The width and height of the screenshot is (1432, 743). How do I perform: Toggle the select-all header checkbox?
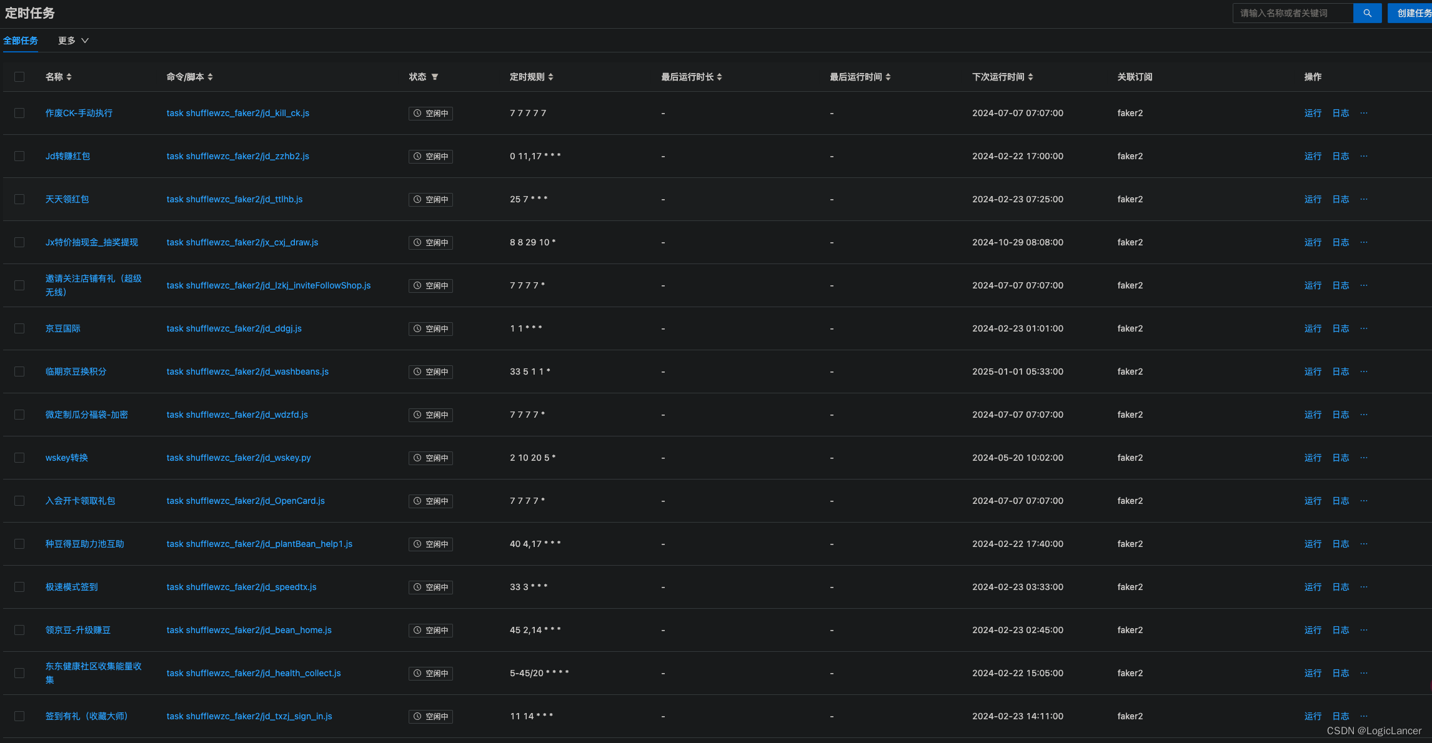(19, 77)
